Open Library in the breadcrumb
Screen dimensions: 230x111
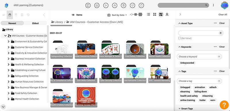click(57, 22)
